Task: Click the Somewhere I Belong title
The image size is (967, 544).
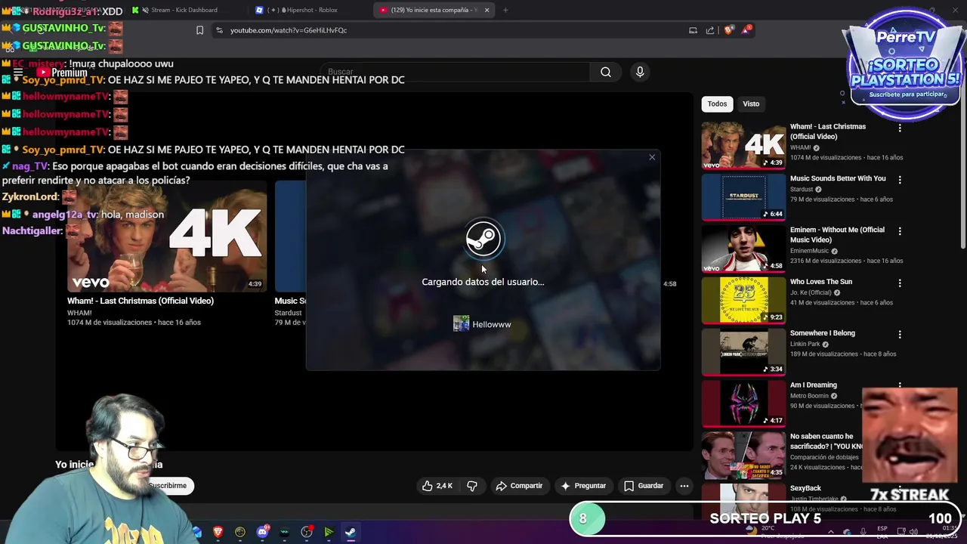Action: pyautogui.click(x=823, y=333)
